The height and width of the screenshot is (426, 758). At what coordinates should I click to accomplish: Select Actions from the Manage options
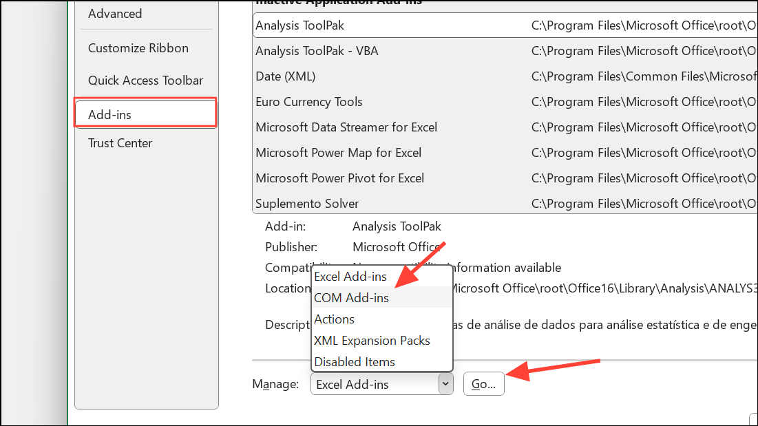[x=334, y=319]
